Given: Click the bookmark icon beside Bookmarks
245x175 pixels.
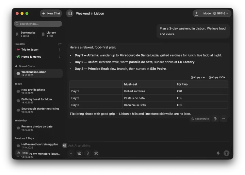Looking at the screenshot, I should (x=17, y=34).
